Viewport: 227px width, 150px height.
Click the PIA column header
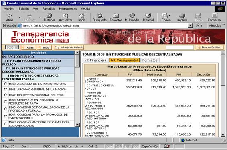(x=130, y=74)
